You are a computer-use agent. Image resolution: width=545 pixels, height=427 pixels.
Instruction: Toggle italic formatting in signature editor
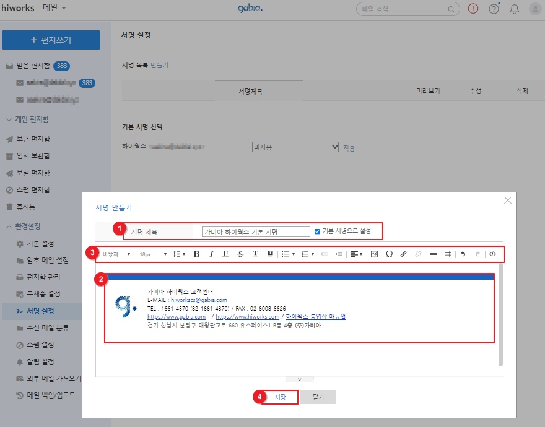point(211,254)
